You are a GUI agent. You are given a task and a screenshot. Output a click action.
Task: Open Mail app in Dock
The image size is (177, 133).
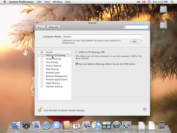(x=36, y=125)
